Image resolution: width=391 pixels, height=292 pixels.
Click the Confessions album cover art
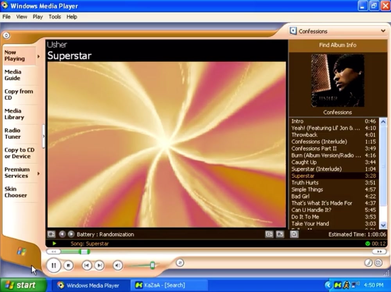tap(338, 81)
